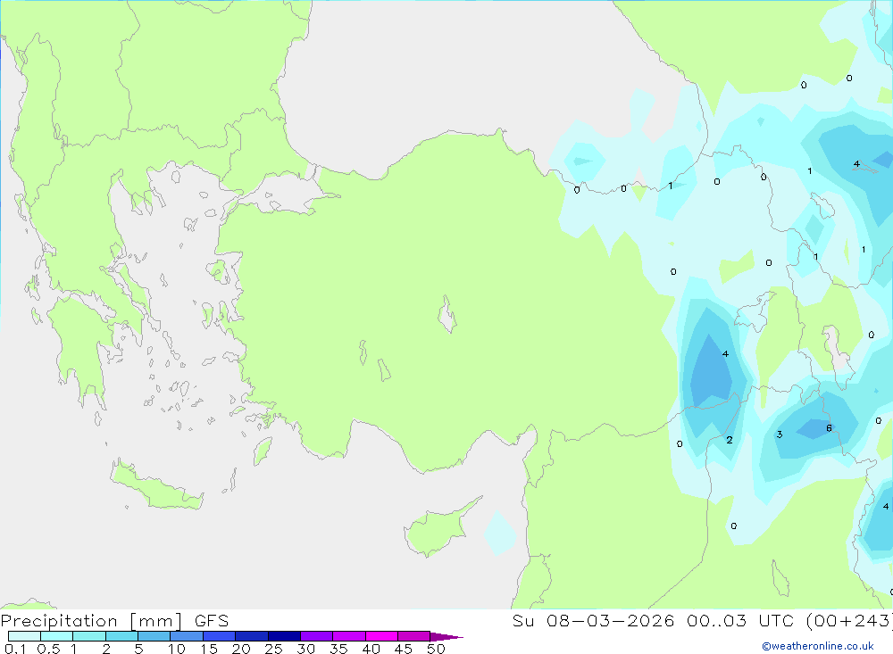Click the legend scale label '50'
893x654 pixels.
click(436, 649)
